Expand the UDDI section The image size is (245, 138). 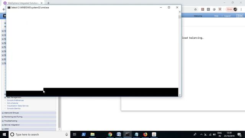3,129
